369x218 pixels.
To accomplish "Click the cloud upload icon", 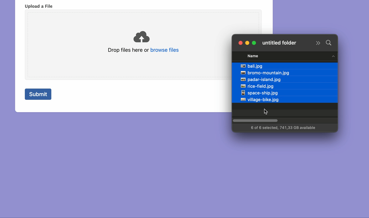I will 142,37.
